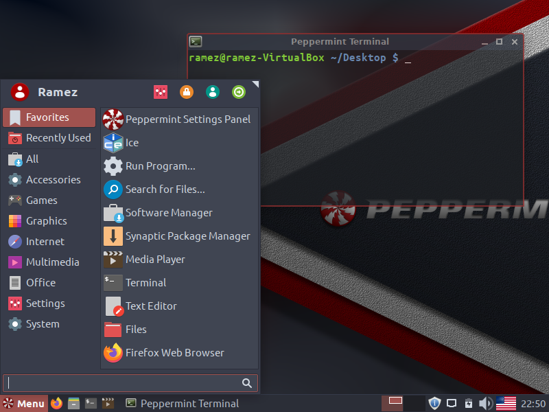Open the red settings icon in menu header
The width and height of the screenshot is (549, 412).
point(160,92)
